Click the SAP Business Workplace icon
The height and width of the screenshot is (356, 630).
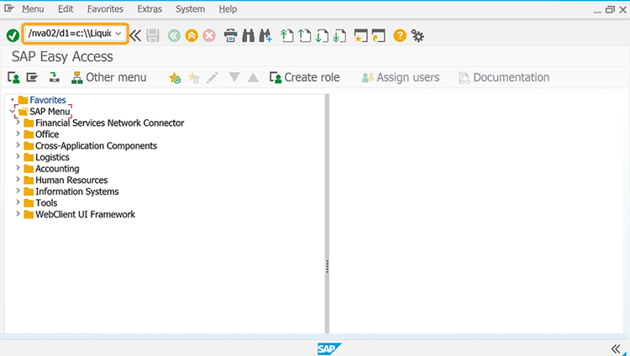(x=55, y=77)
